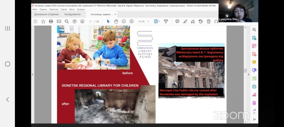Open the Fill & Sign pen icon

click(254, 95)
